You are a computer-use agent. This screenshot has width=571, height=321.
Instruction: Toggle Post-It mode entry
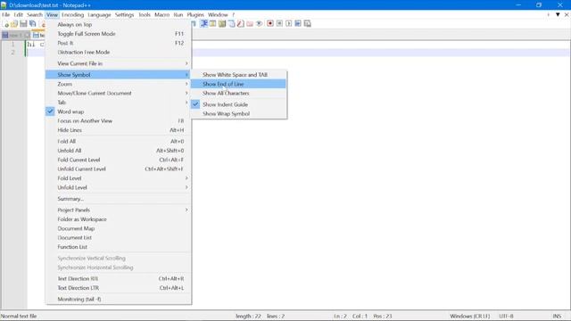119,43
